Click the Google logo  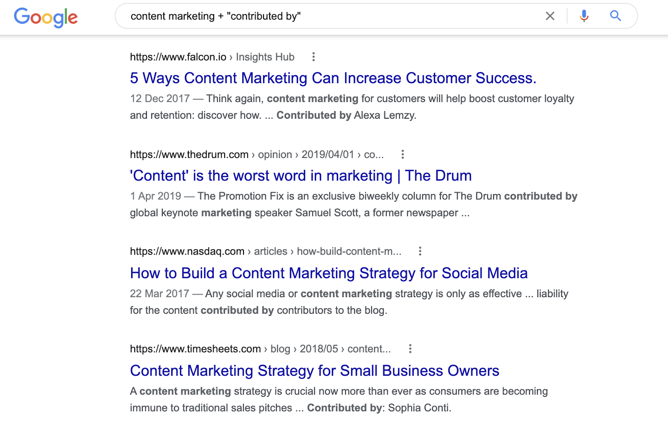click(x=46, y=17)
